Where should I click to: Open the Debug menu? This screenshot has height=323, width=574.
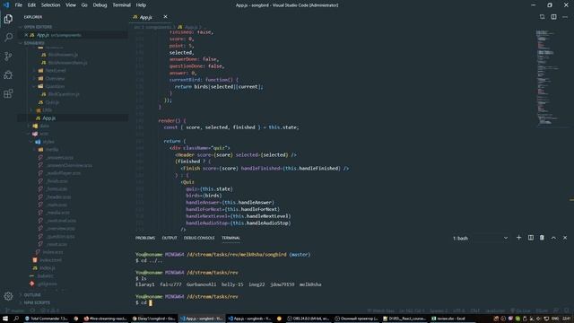coord(100,5)
